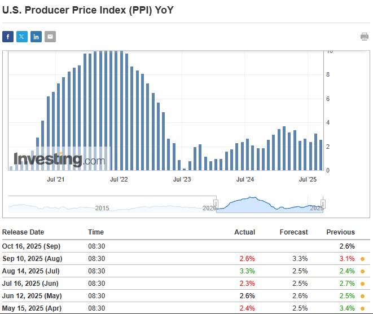Click orange dot in Aug 14, 2025 row
The image size is (373, 314).
pos(362,271)
